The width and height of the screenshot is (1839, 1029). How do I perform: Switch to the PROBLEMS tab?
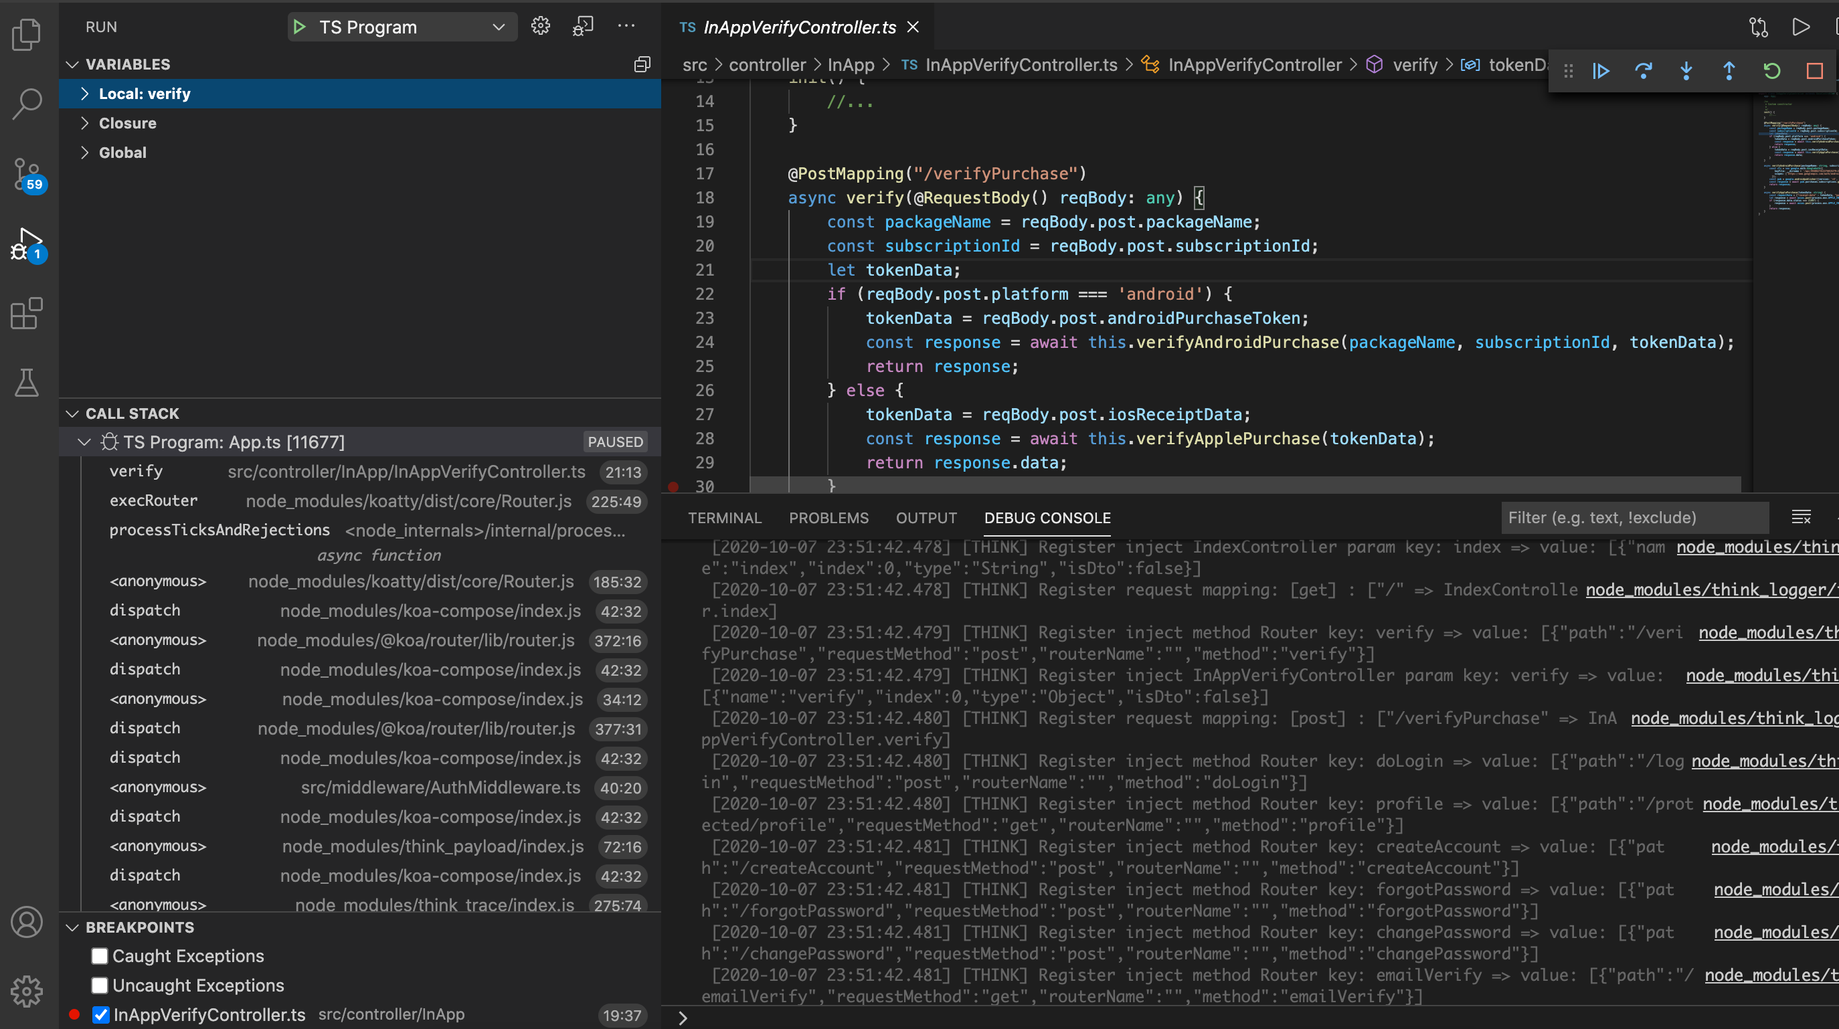coord(828,517)
